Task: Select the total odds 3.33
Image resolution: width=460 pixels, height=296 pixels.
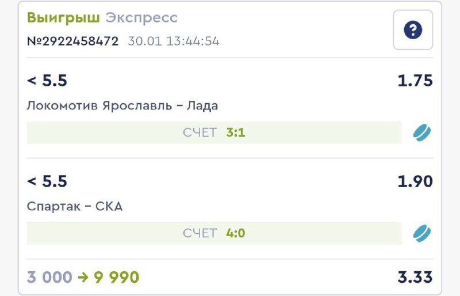Action: point(415,278)
